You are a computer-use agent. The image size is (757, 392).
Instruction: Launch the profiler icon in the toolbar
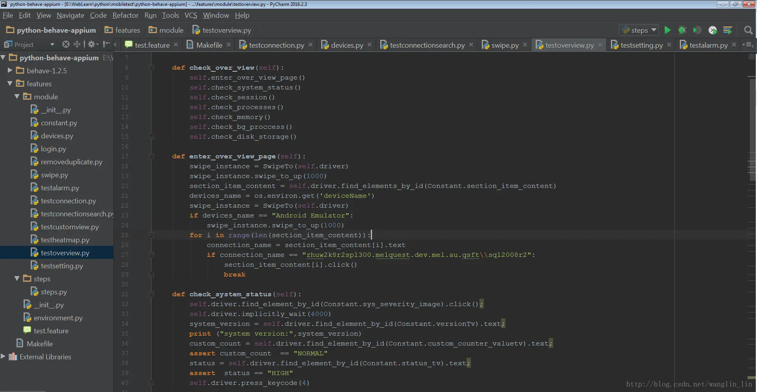coord(713,30)
